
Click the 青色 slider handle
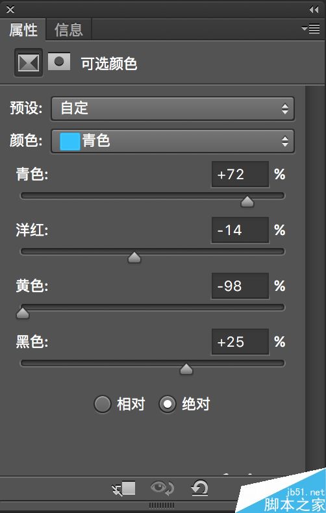[x=247, y=201]
